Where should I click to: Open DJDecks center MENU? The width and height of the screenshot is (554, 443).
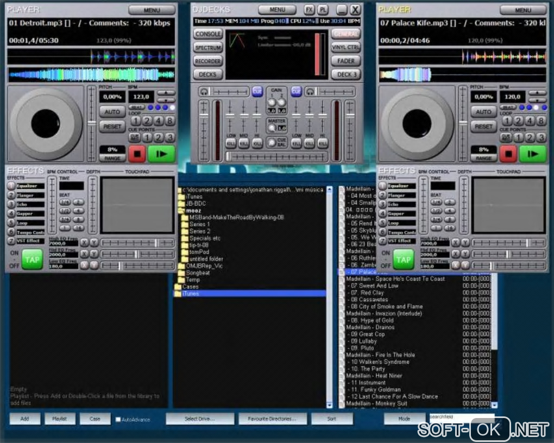[x=278, y=10]
